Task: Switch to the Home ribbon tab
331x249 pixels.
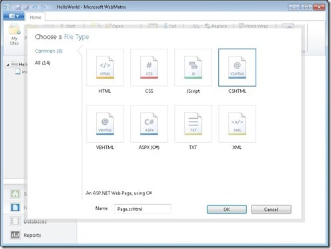Action: [35, 17]
